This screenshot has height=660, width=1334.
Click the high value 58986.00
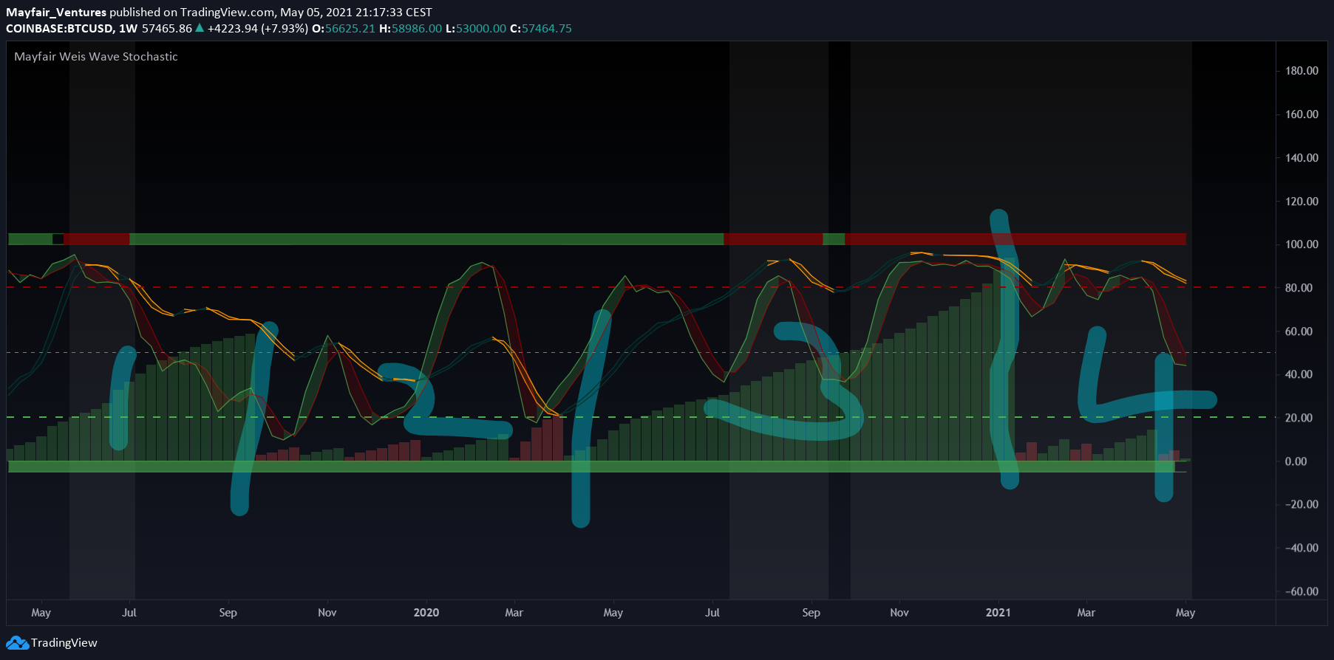pyautogui.click(x=417, y=29)
